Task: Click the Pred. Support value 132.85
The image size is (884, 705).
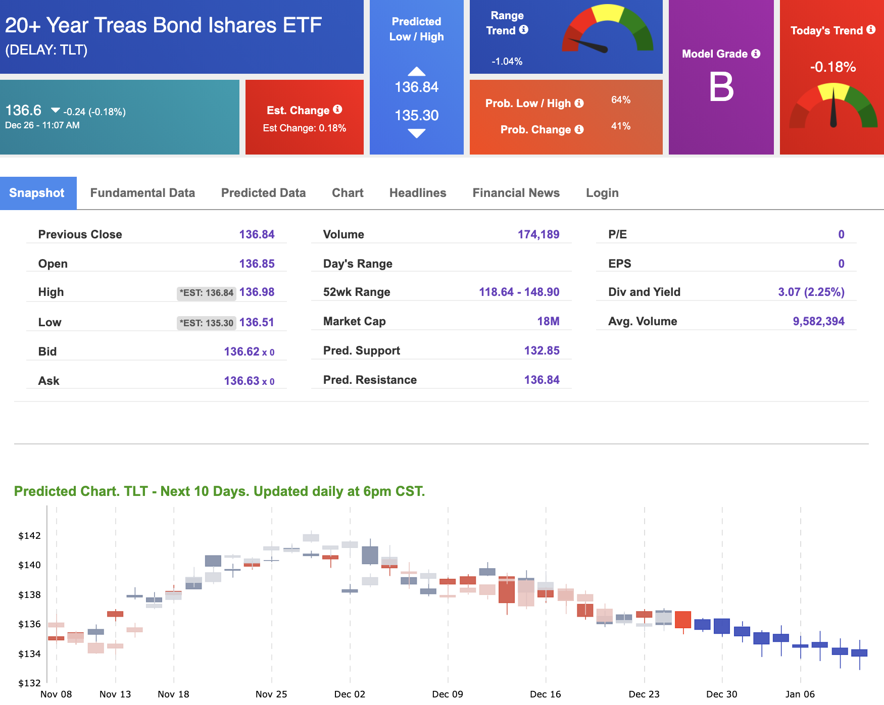Action: coord(542,350)
